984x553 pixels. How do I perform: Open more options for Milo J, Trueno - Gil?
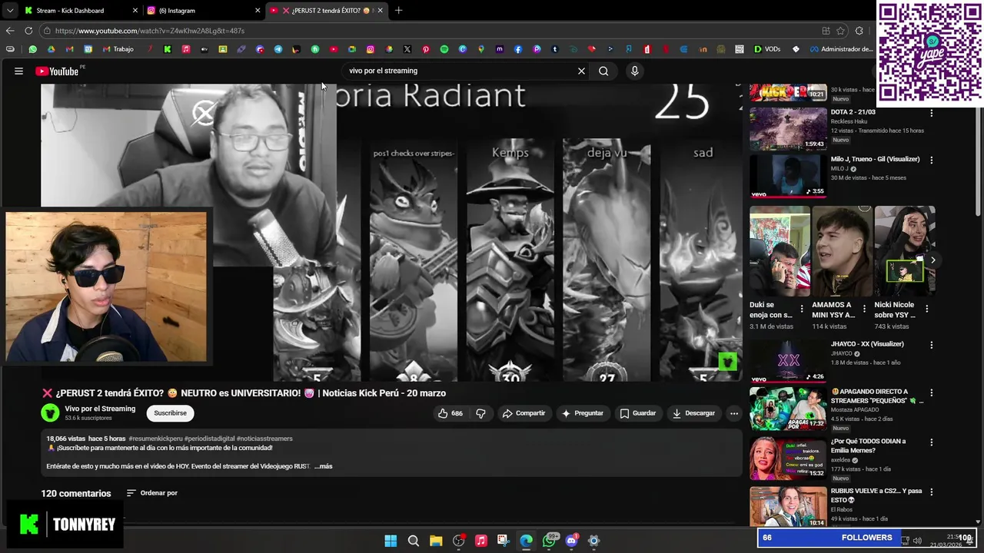pyautogui.click(x=931, y=160)
